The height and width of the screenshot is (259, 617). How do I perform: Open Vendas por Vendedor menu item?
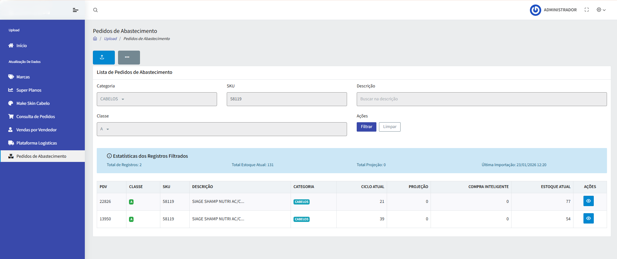pos(36,130)
